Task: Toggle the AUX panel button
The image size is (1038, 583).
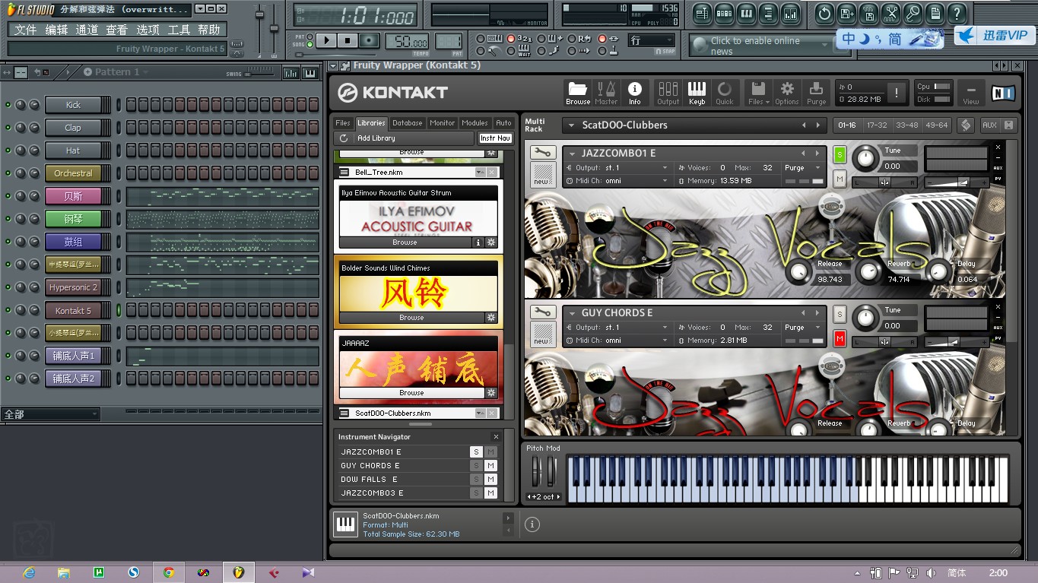Action: tap(989, 125)
